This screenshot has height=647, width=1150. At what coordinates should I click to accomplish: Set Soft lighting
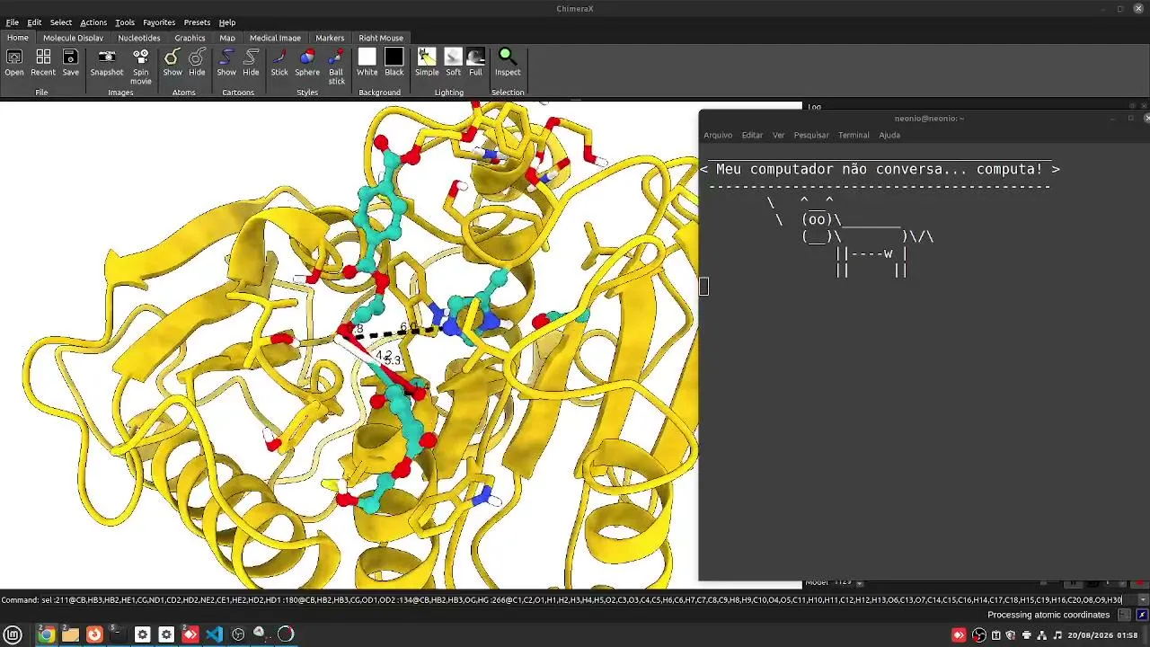[453, 63]
